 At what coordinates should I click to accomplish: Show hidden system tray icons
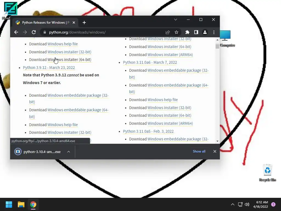(x=233, y=204)
